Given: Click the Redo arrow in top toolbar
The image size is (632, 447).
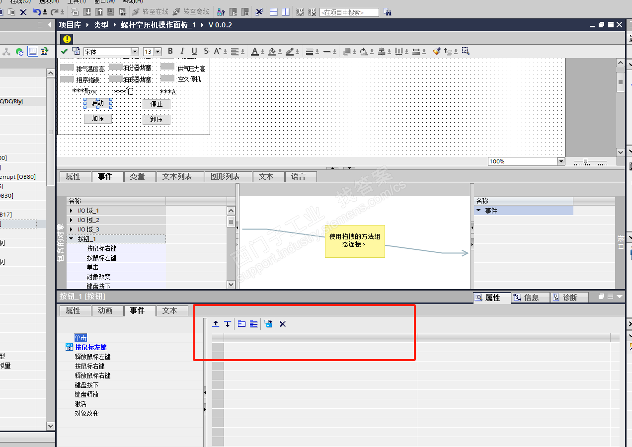Looking at the screenshot, I should pos(55,11).
